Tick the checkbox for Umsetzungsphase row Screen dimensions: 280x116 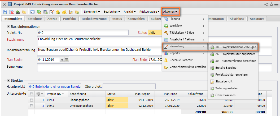click(x=32, y=106)
